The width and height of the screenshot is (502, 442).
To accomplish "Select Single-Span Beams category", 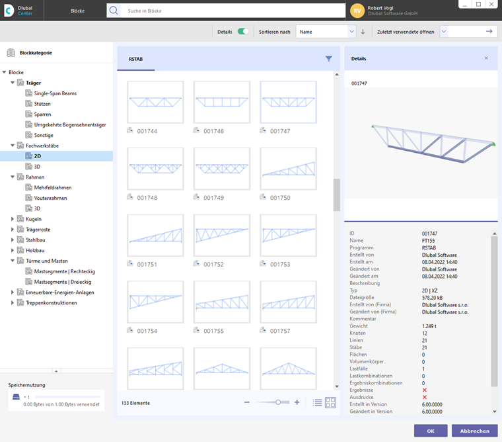I will point(55,93).
